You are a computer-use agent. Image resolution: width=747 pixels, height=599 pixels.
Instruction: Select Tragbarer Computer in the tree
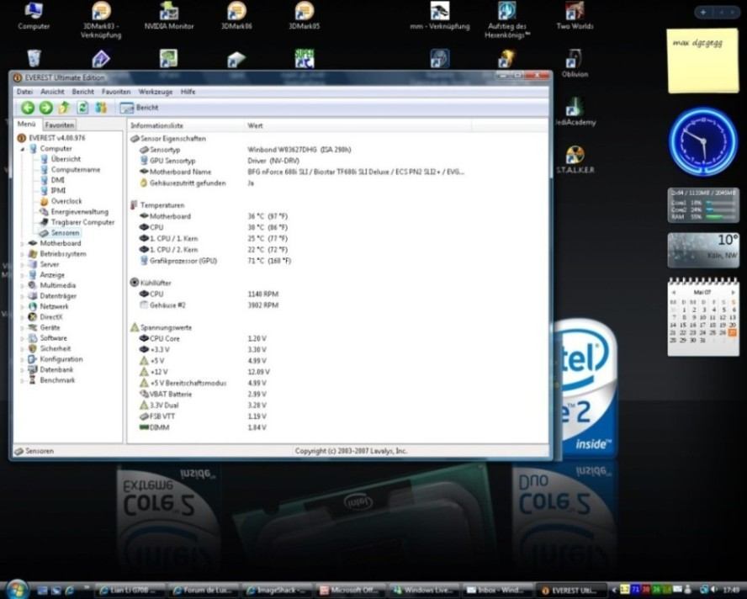coord(83,222)
